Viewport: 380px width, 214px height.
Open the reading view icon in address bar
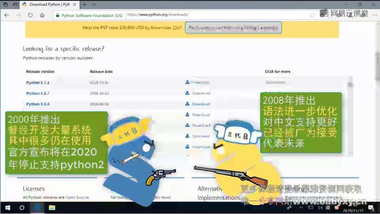point(312,15)
